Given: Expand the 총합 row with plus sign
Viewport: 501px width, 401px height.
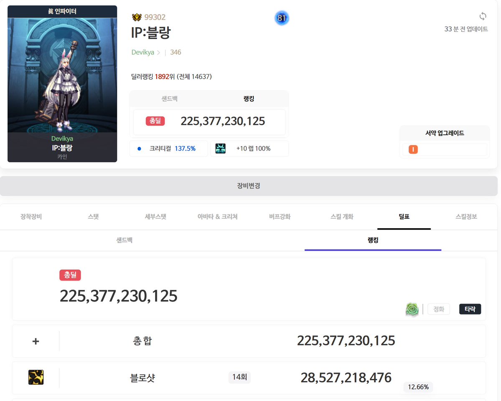Looking at the screenshot, I should point(36,341).
